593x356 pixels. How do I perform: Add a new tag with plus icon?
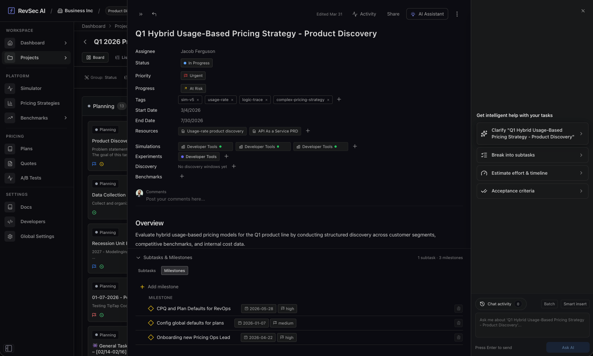click(339, 100)
